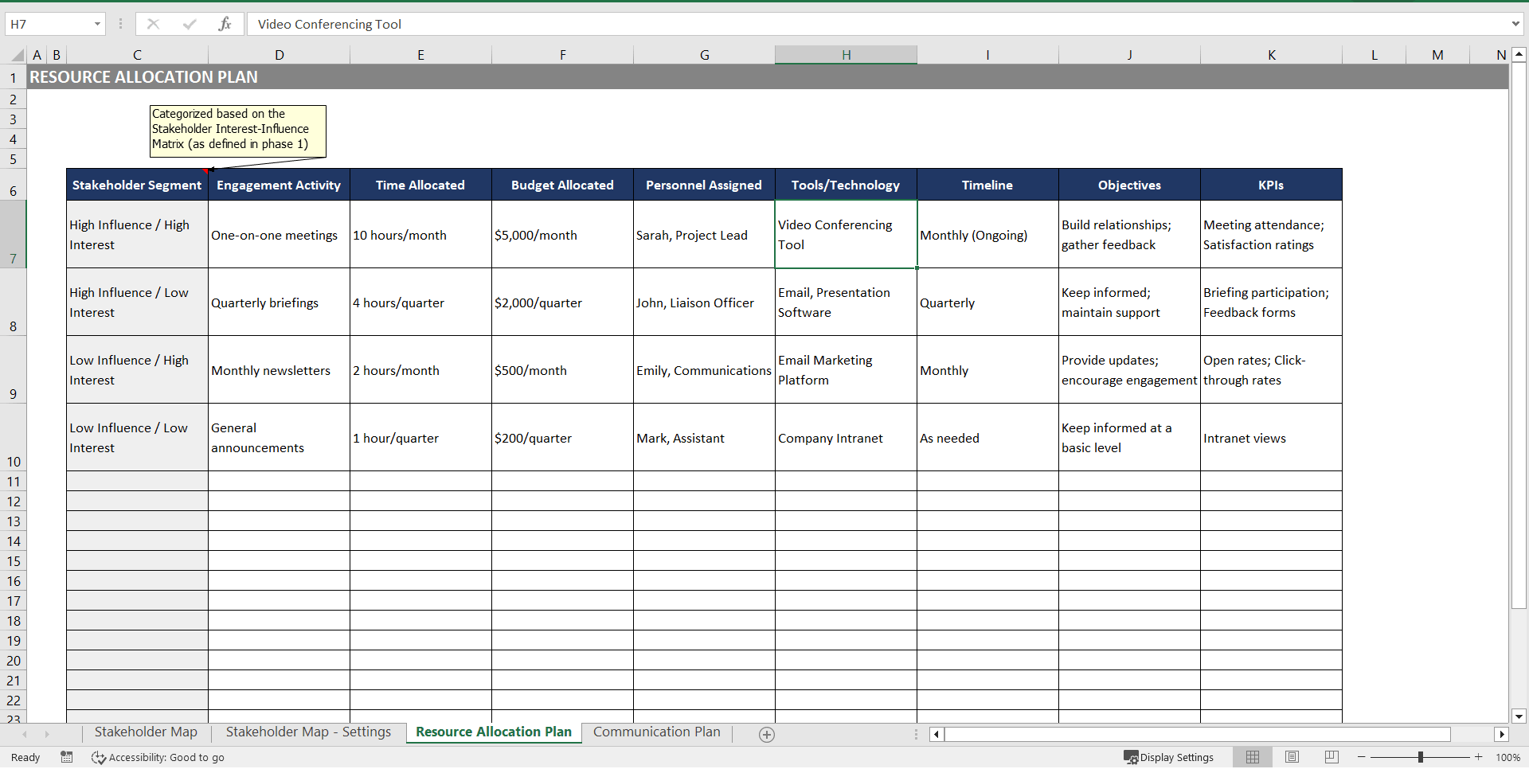
Task: Click the Tools/Technology header cell
Action: tap(846, 185)
